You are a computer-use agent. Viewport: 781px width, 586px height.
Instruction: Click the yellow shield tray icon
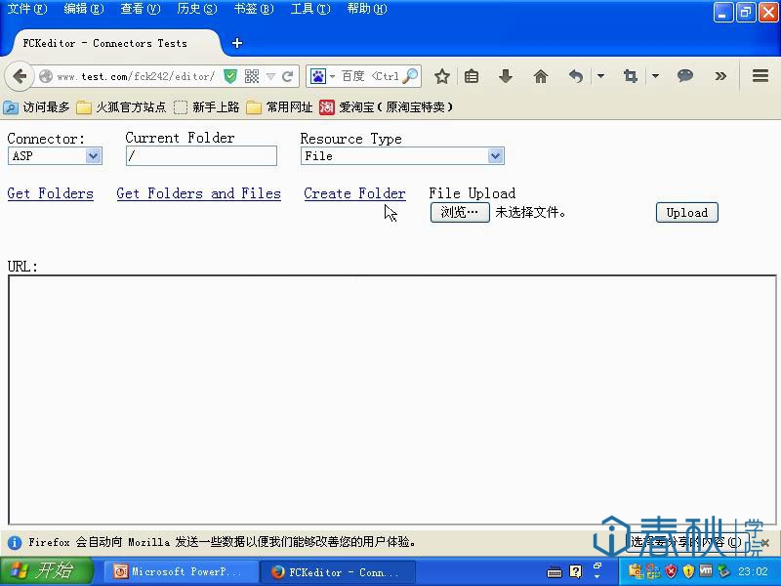(x=689, y=571)
